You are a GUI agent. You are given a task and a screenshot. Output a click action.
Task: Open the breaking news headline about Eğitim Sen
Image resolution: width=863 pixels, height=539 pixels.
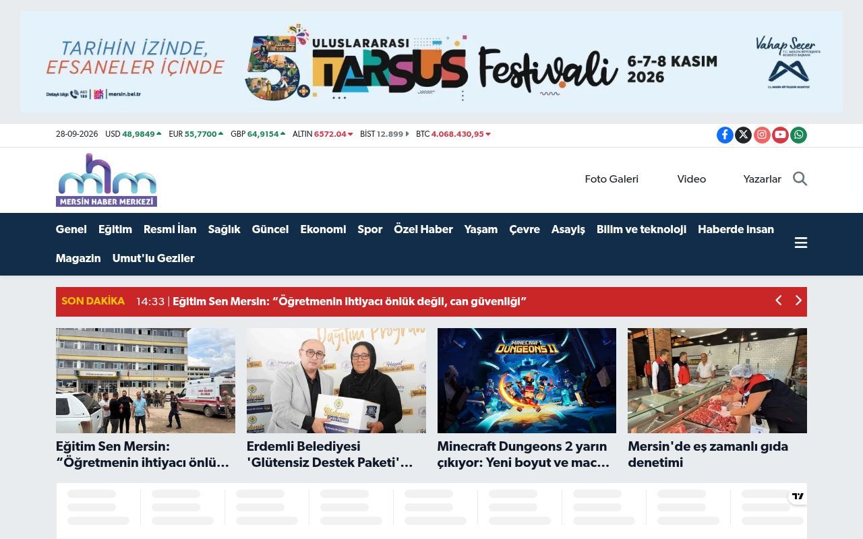pos(349,302)
